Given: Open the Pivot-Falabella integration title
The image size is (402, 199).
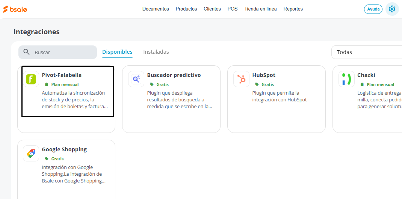Looking at the screenshot, I should 62,75.
